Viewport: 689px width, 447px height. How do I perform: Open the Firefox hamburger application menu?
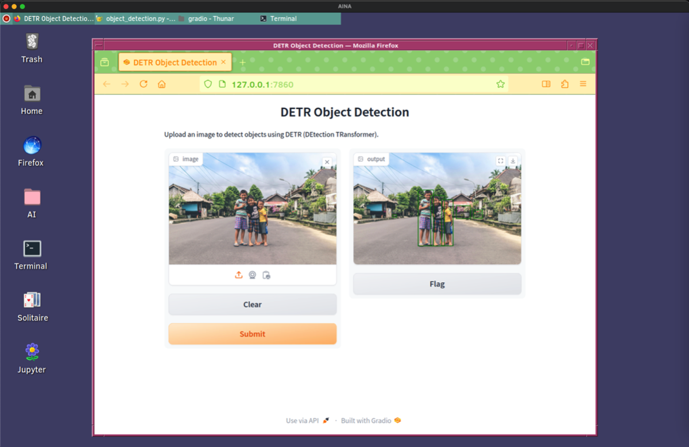click(x=583, y=84)
